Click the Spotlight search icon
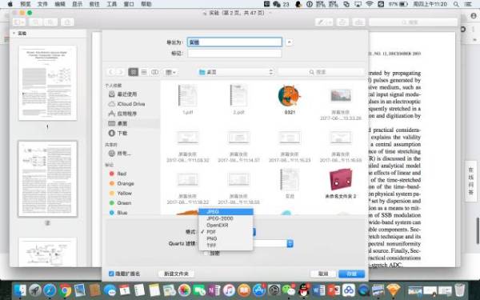 pyautogui.click(x=456, y=4)
